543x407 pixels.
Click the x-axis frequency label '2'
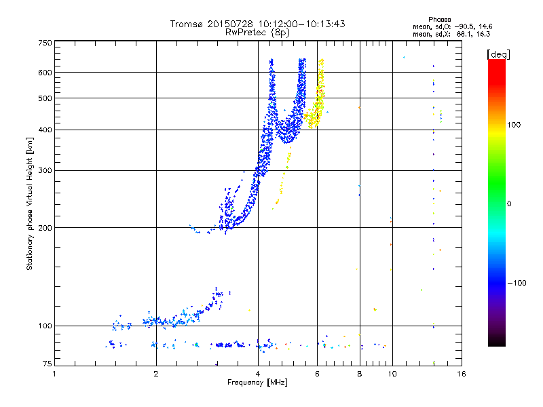pos(156,374)
